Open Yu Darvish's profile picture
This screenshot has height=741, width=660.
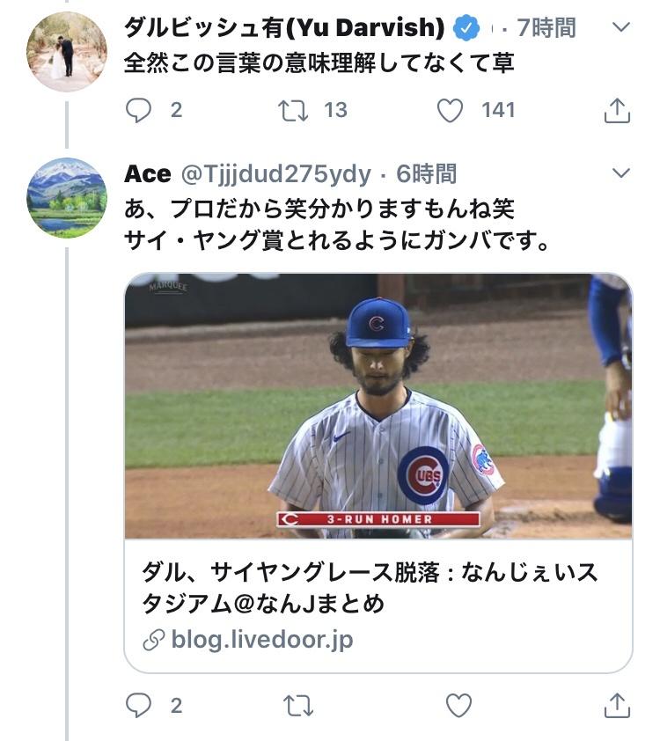[x=67, y=52]
